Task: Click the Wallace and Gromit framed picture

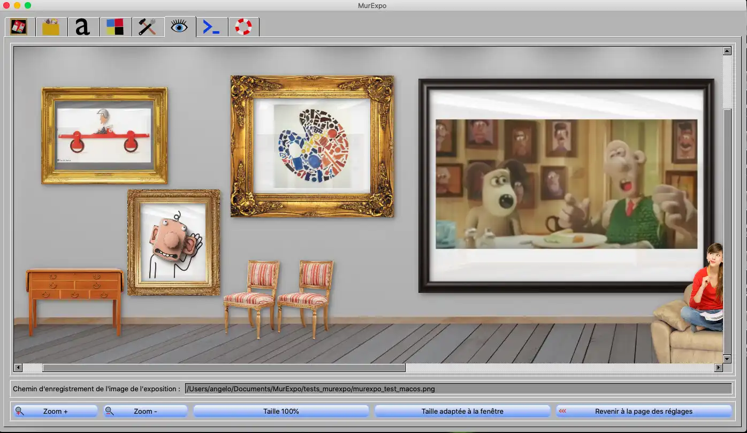Action: coord(566,186)
